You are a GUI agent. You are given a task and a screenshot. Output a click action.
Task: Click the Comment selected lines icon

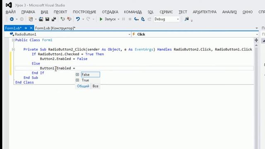pyautogui.click(x=63, y=19)
